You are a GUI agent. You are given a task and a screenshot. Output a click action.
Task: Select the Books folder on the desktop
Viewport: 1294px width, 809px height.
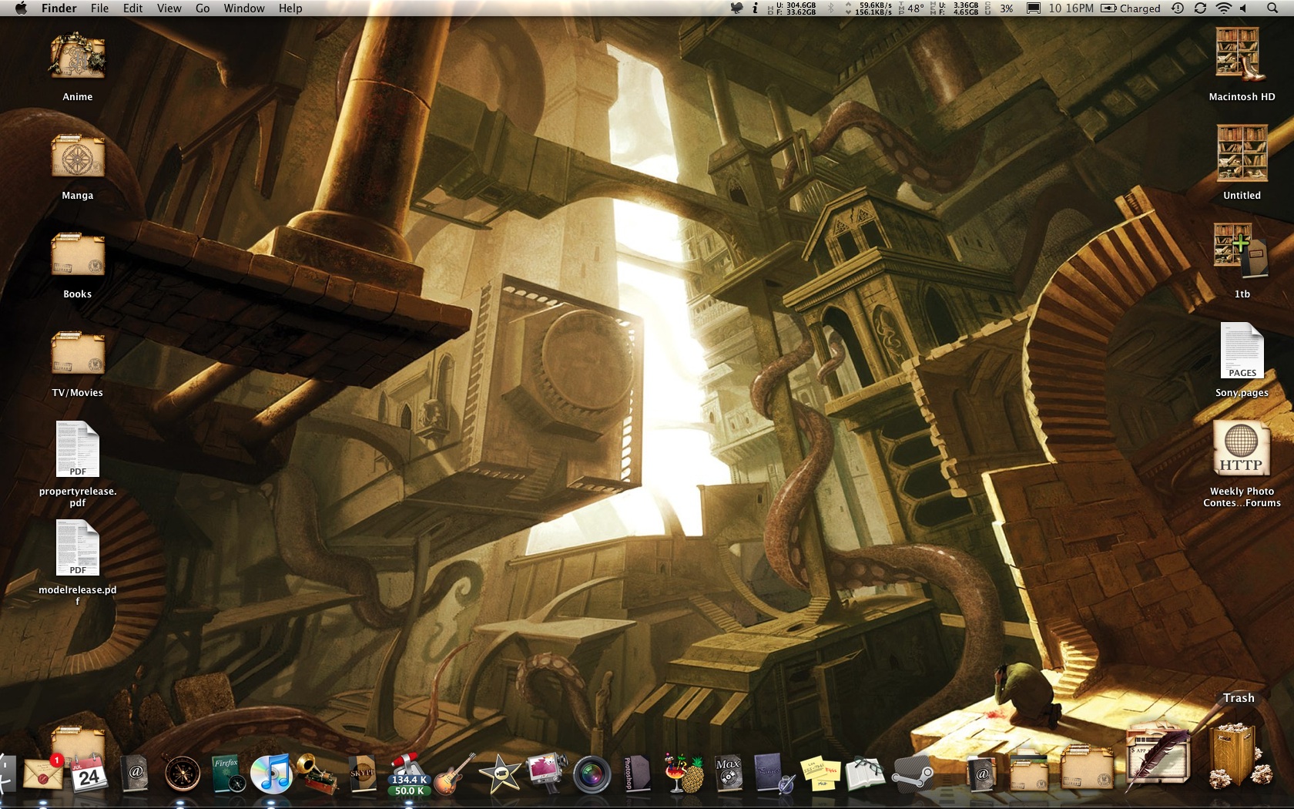tap(77, 255)
